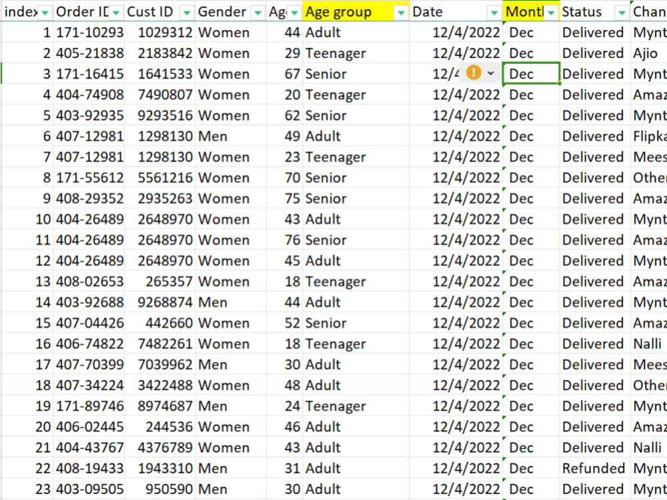667x500 pixels.
Task: Select Age group Teenager in row 19
Action: click(x=356, y=406)
